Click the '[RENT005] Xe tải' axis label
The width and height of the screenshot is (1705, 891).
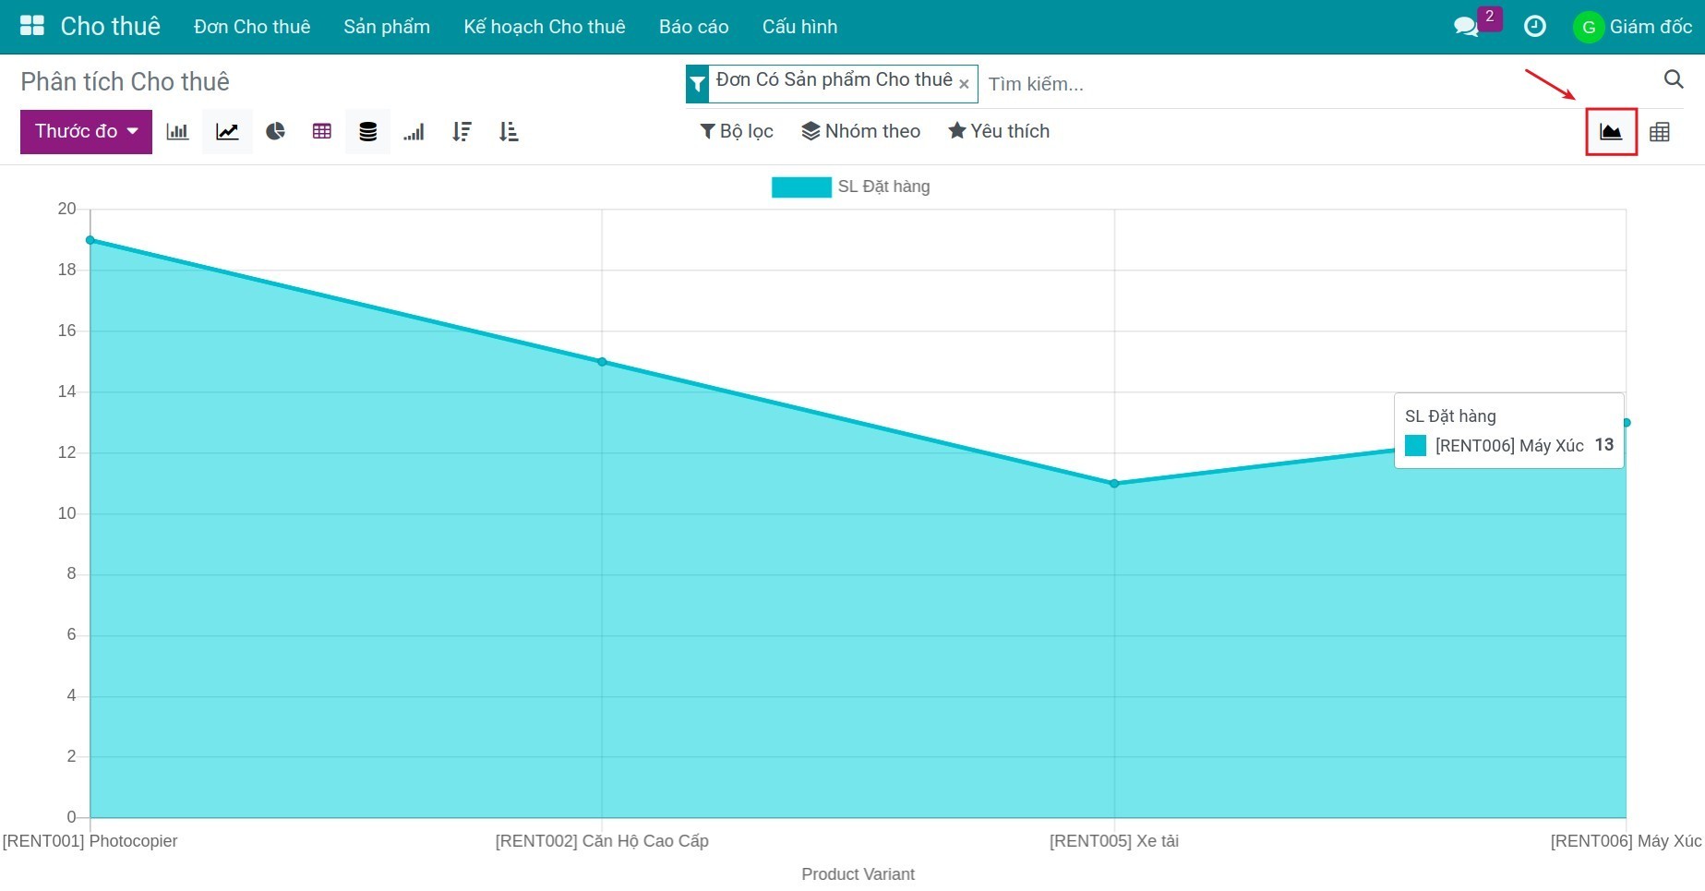(x=1114, y=841)
